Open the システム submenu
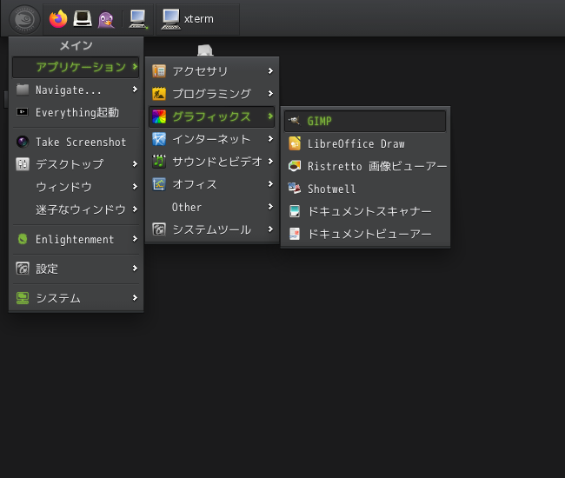Screen dimensions: 565x478 pyautogui.click(x=76, y=298)
